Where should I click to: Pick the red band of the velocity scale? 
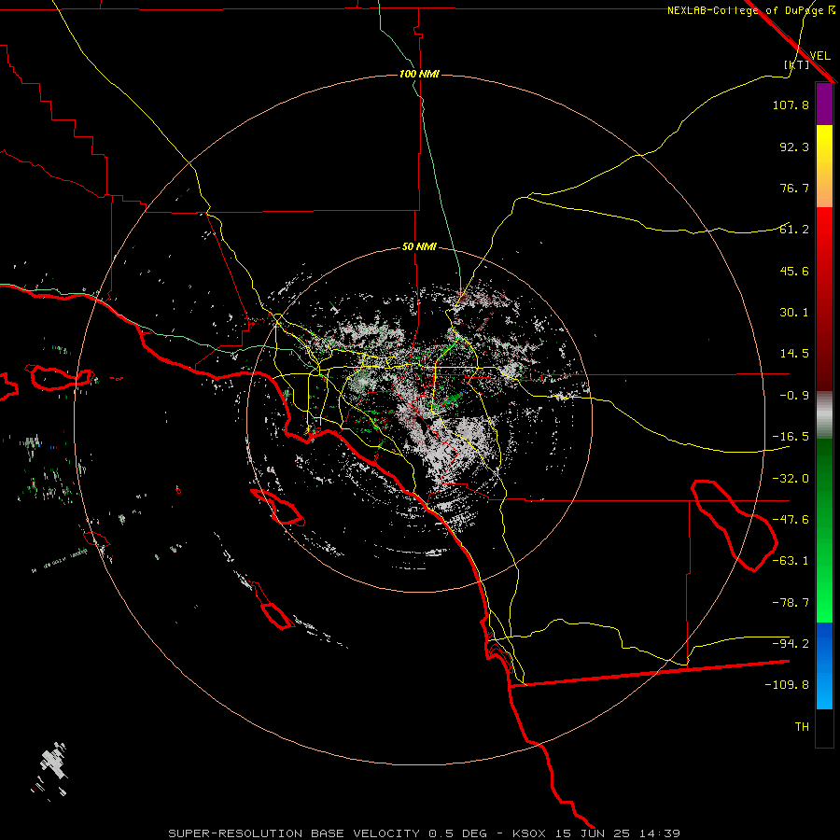pos(824,299)
